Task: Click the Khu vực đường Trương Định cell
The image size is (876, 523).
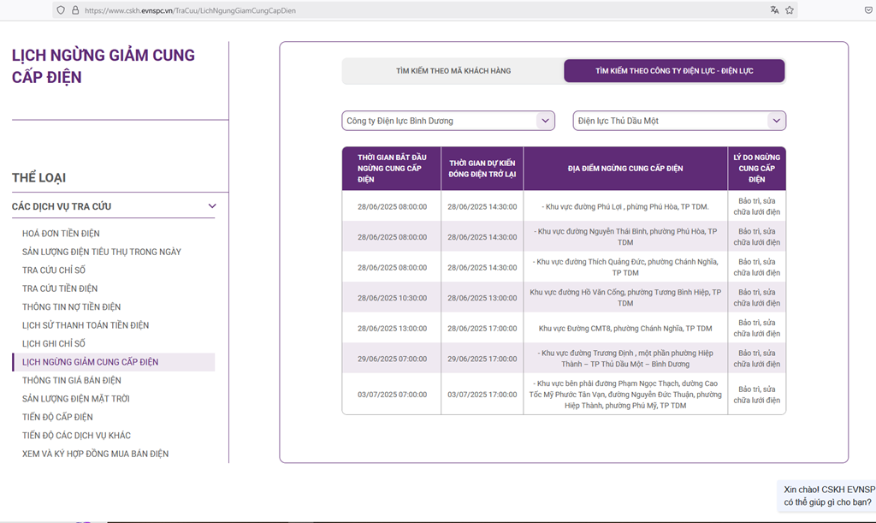Action: 625,359
